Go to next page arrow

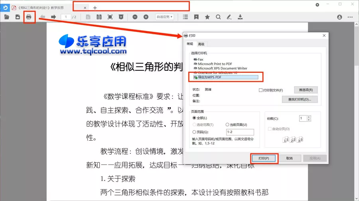click(53, 17)
